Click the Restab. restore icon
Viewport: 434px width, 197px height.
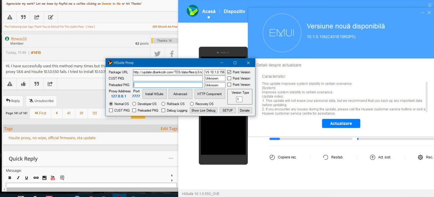[325, 157]
